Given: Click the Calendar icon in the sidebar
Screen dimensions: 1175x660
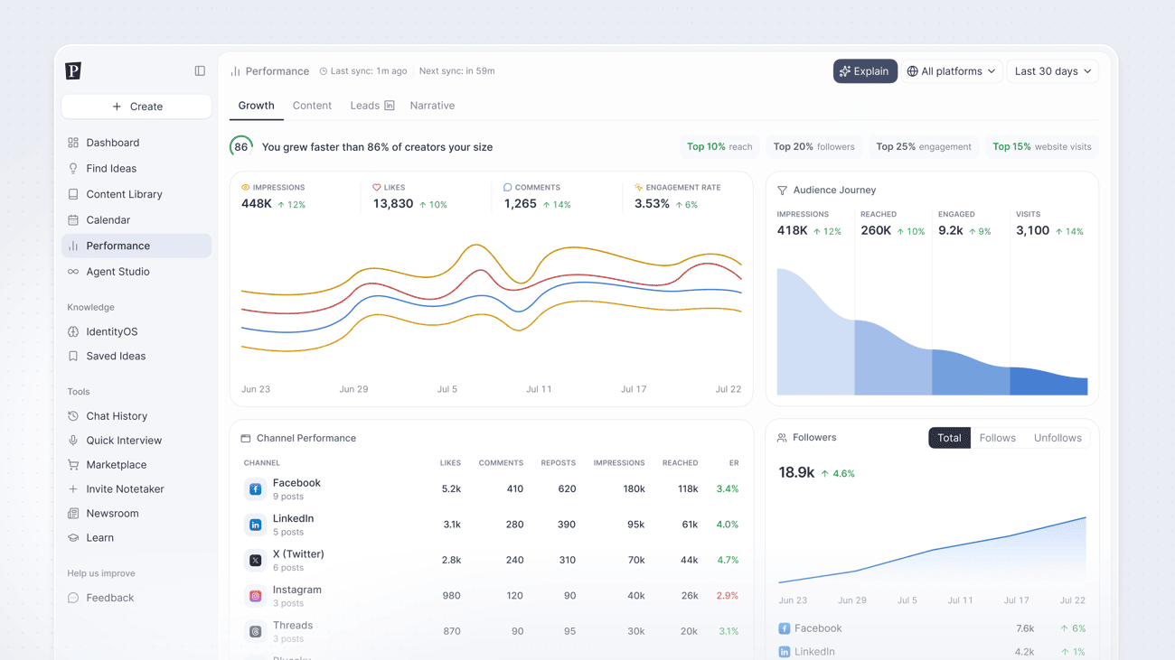Looking at the screenshot, I should click(73, 220).
